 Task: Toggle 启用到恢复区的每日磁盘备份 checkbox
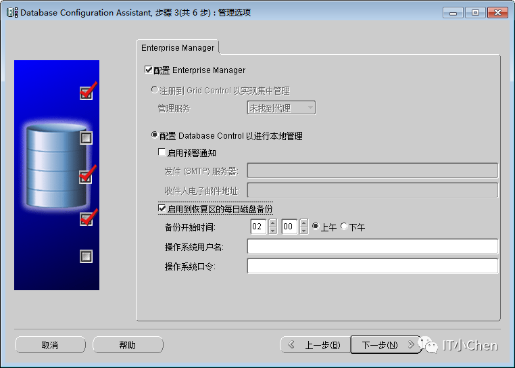(x=162, y=208)
